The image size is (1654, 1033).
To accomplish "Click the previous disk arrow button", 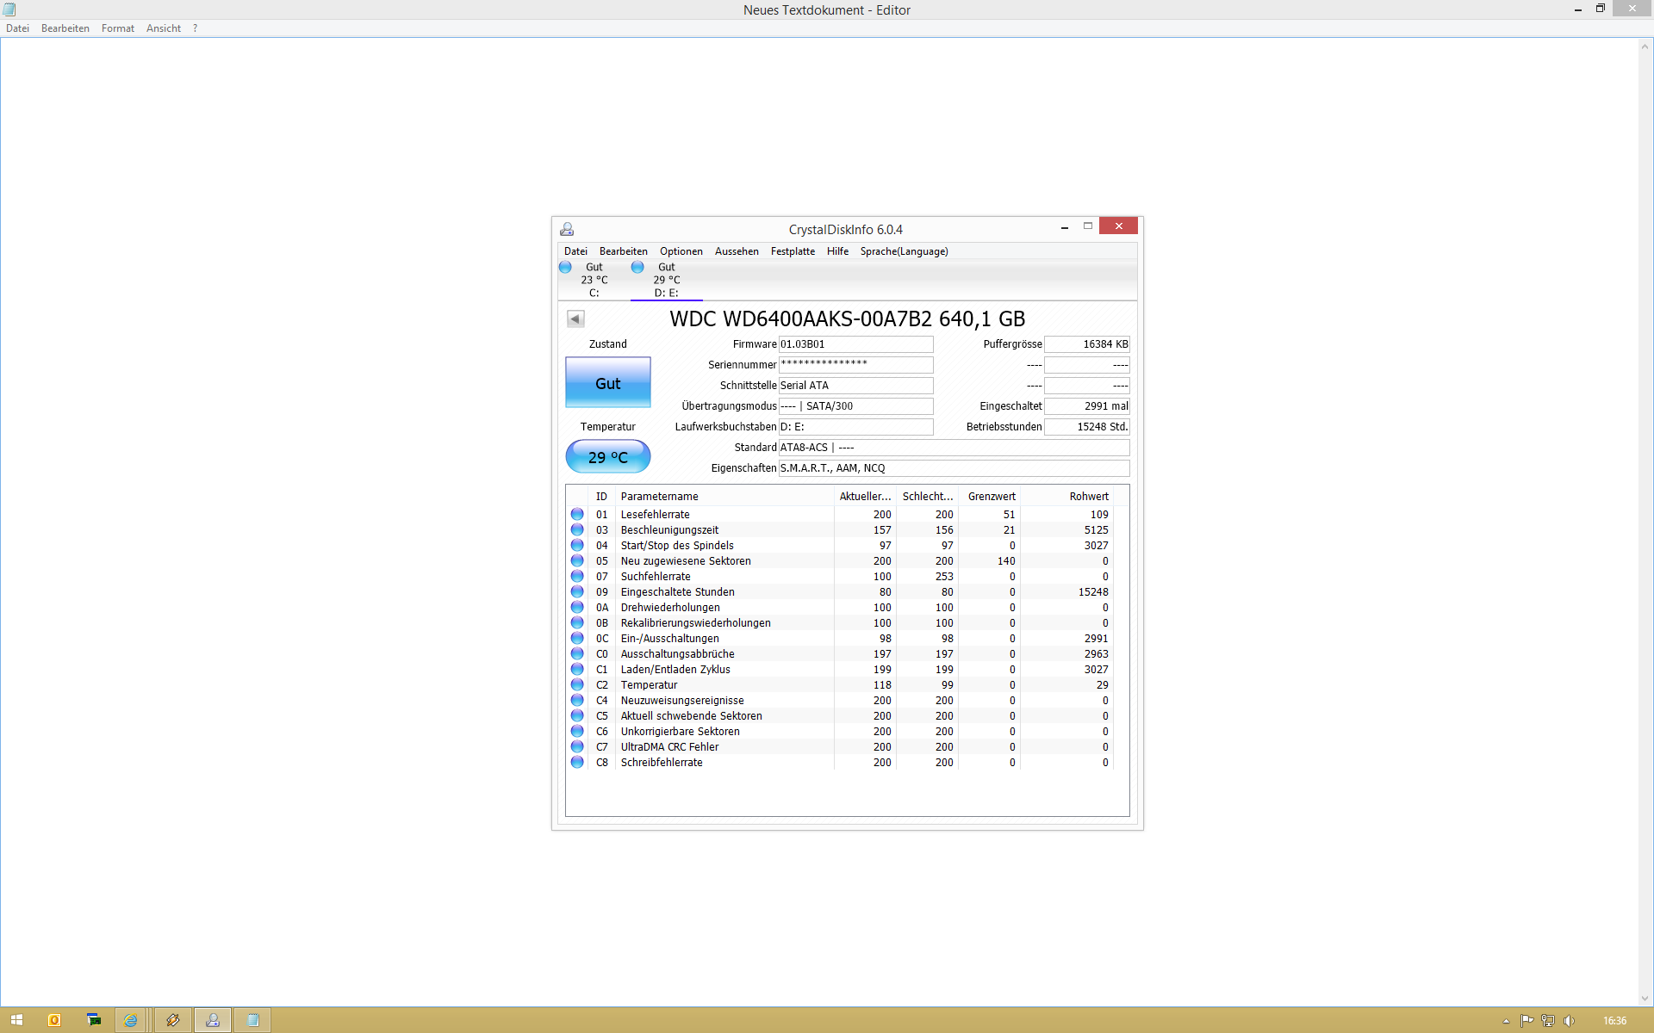I will (575, 319).
